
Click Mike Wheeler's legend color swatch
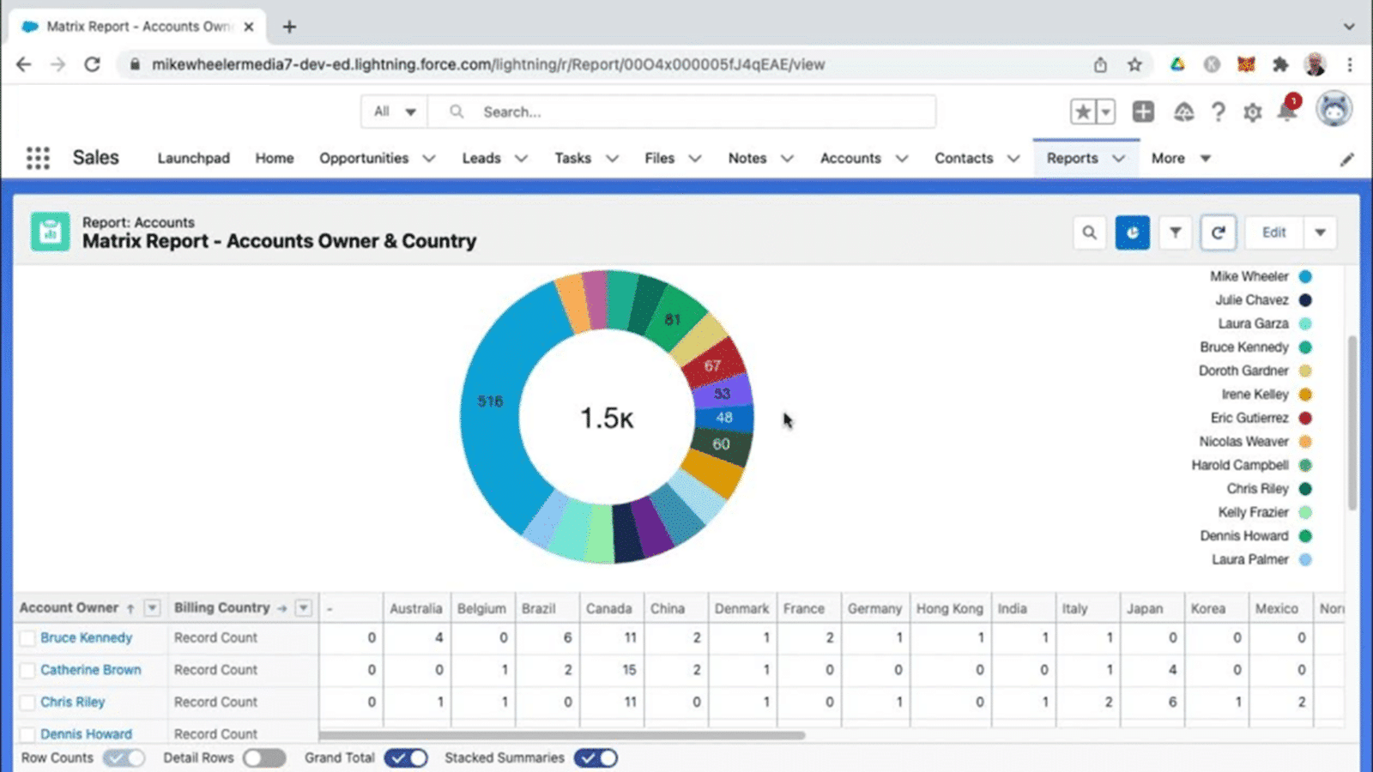tap(1305, 276)
